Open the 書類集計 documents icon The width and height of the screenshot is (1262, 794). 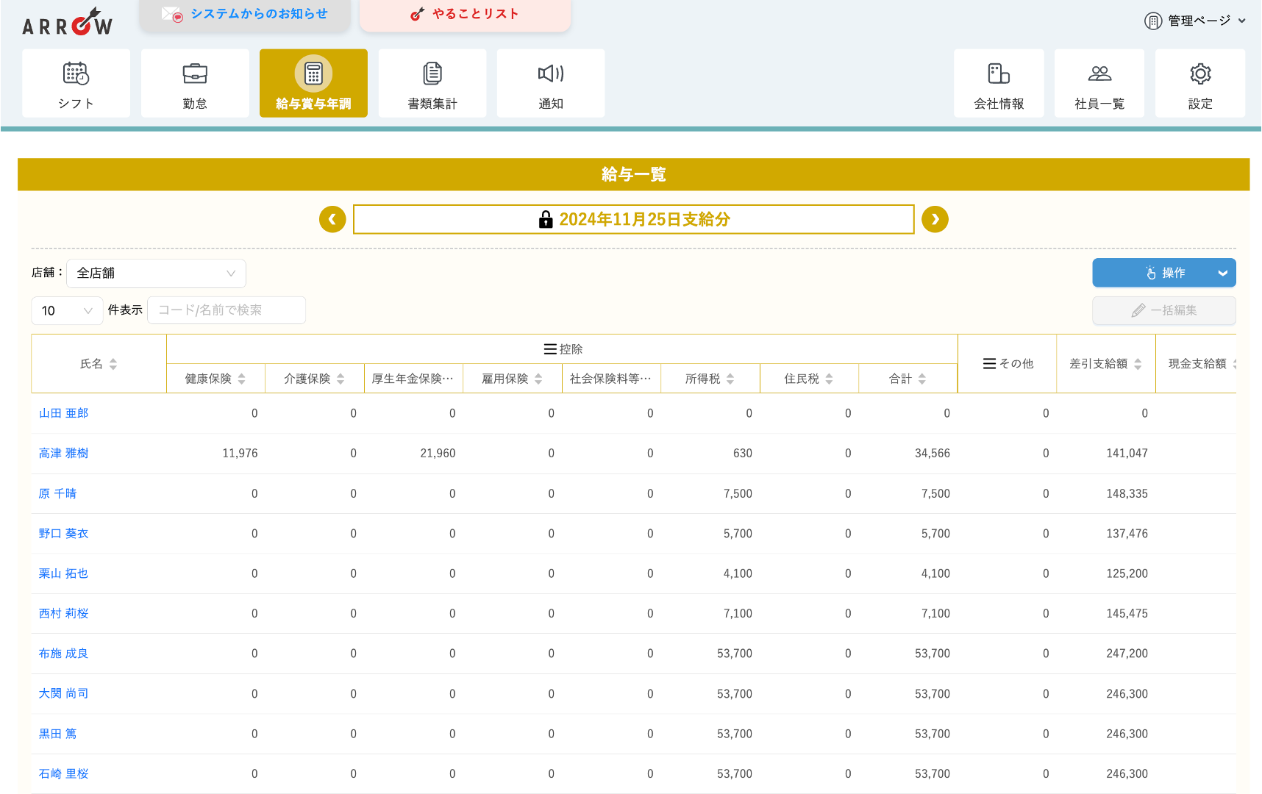click(x=432, y=74)
